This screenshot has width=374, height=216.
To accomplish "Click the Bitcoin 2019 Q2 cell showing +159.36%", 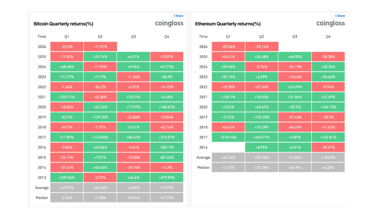I will click(x=100, y=117).
